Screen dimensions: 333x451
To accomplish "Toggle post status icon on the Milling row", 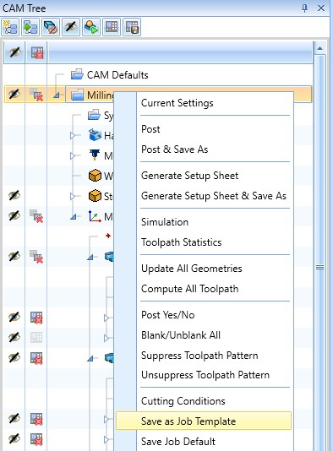I will point(36,95).
